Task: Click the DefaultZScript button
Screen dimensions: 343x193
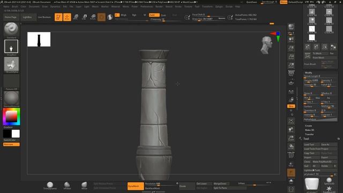Action: click(295, 2)
